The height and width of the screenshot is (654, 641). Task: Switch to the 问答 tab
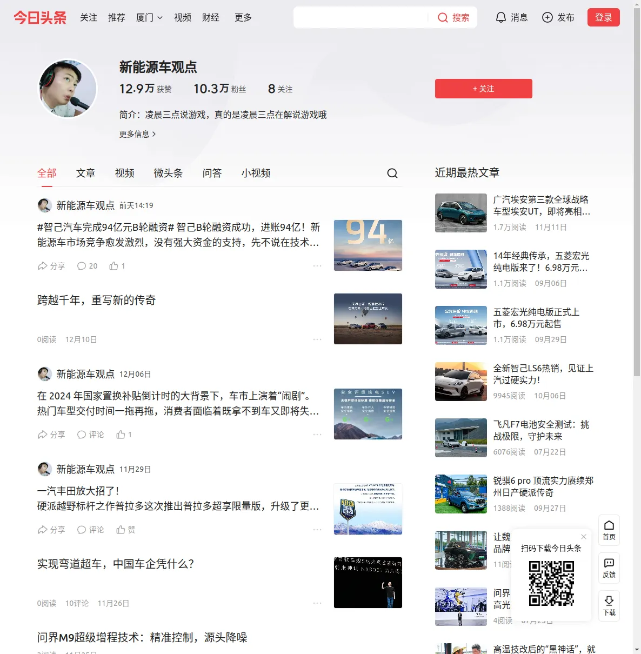coord(212,173)
